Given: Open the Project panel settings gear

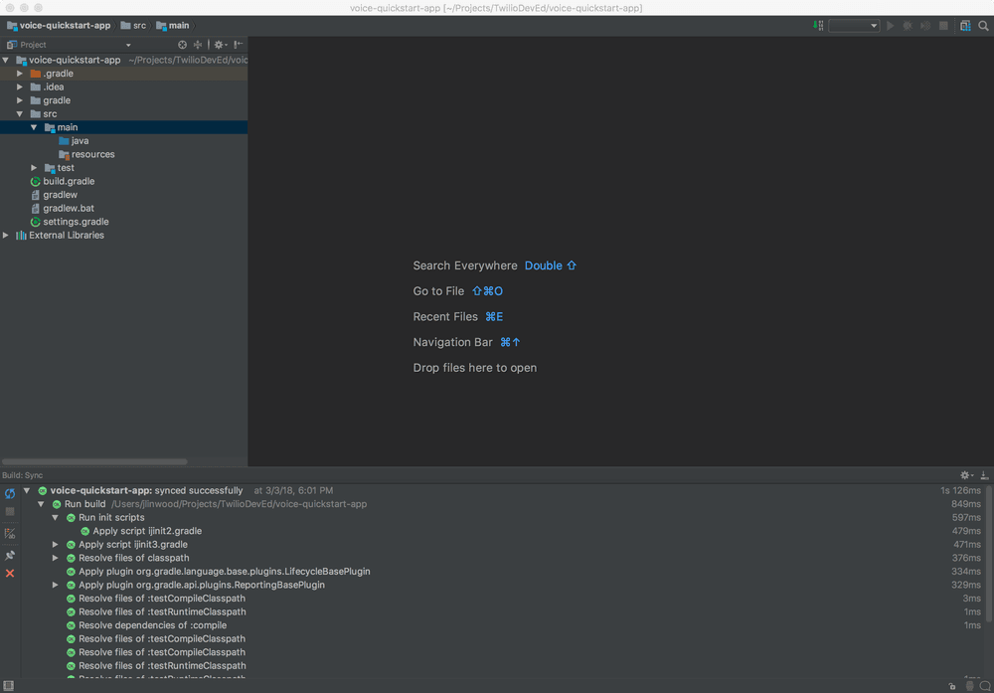Looking at the screenshot, I should [218, 44].
